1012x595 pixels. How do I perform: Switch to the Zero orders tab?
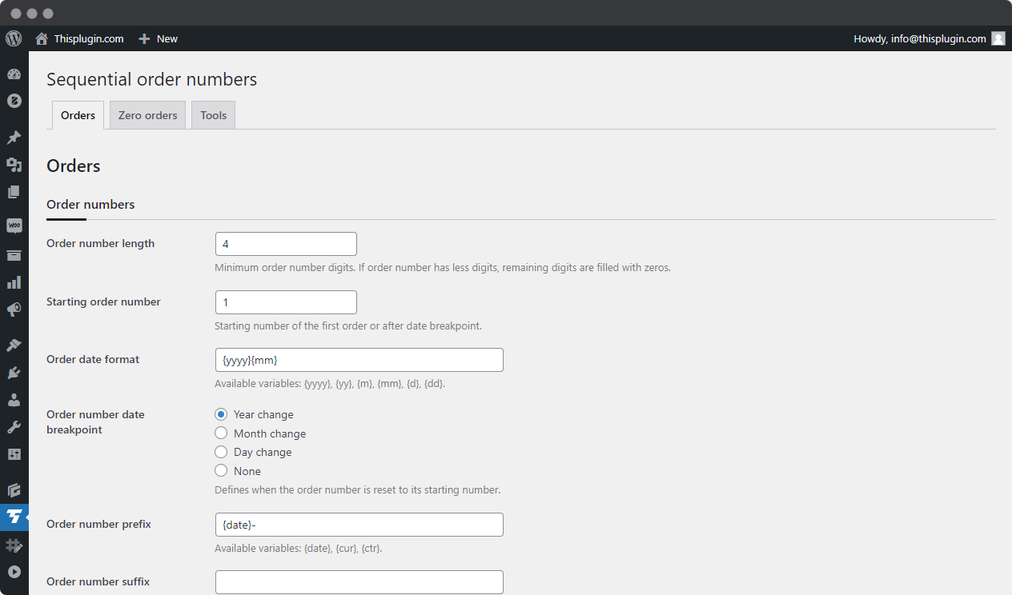(x=147, y=115)
